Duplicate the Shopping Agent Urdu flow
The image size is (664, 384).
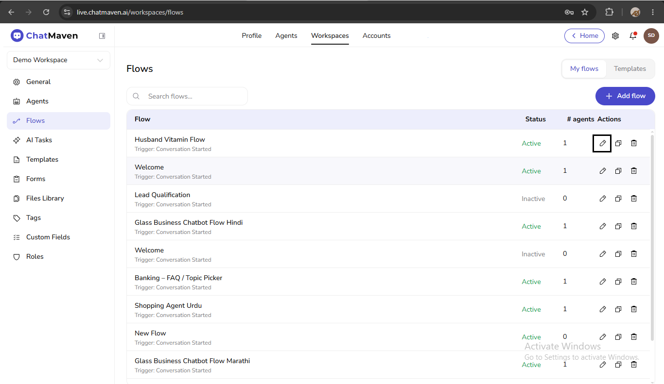point(618,309)
